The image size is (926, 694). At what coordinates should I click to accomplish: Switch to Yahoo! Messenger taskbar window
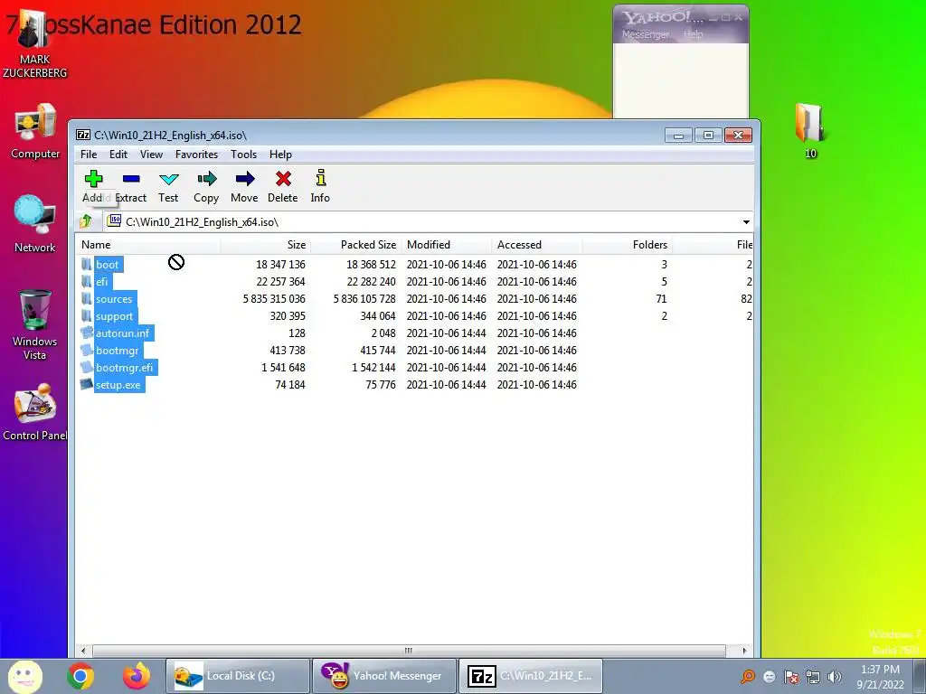pos(383,676)
